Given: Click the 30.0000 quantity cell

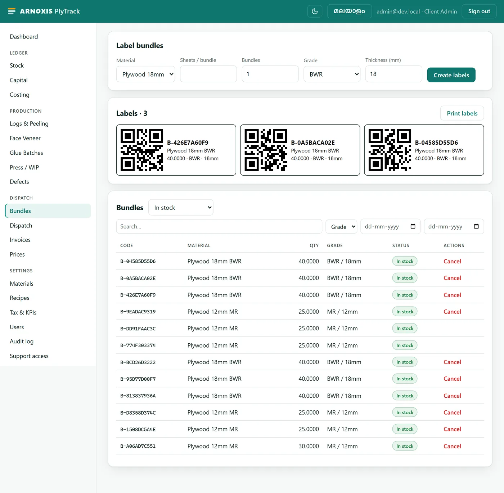Looking at the screenshot, I should 309,446.
